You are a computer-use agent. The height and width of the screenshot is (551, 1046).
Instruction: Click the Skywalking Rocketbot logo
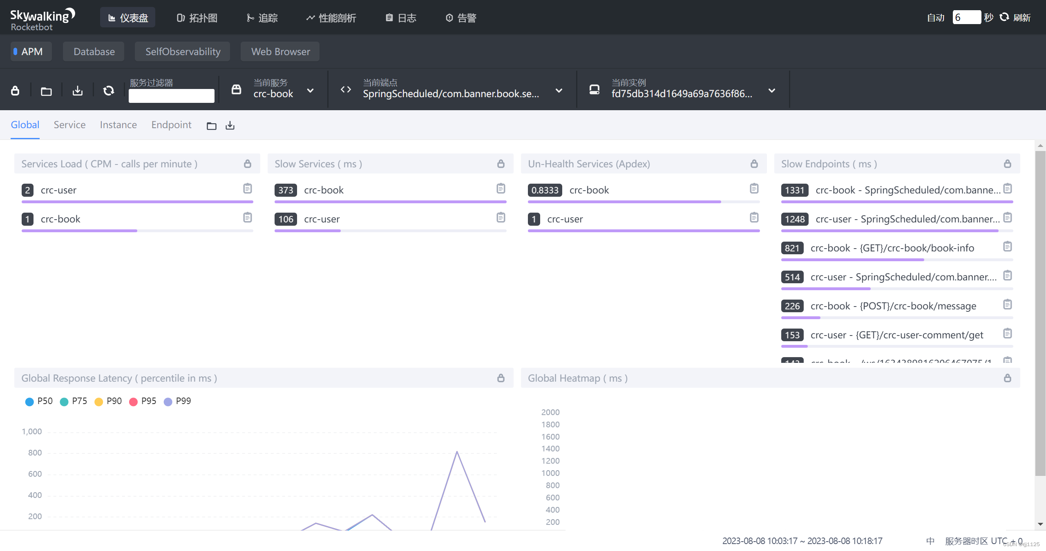click(42, 20)
